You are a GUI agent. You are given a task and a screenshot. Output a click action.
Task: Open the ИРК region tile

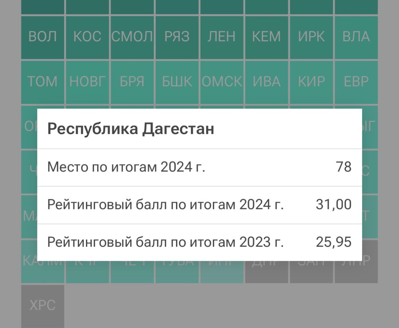tap(311, 37)
